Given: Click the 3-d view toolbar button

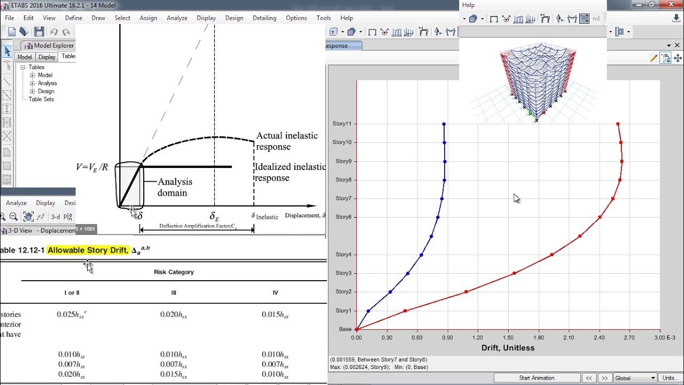Looking at the screenshot, I should tap(55, 217).
